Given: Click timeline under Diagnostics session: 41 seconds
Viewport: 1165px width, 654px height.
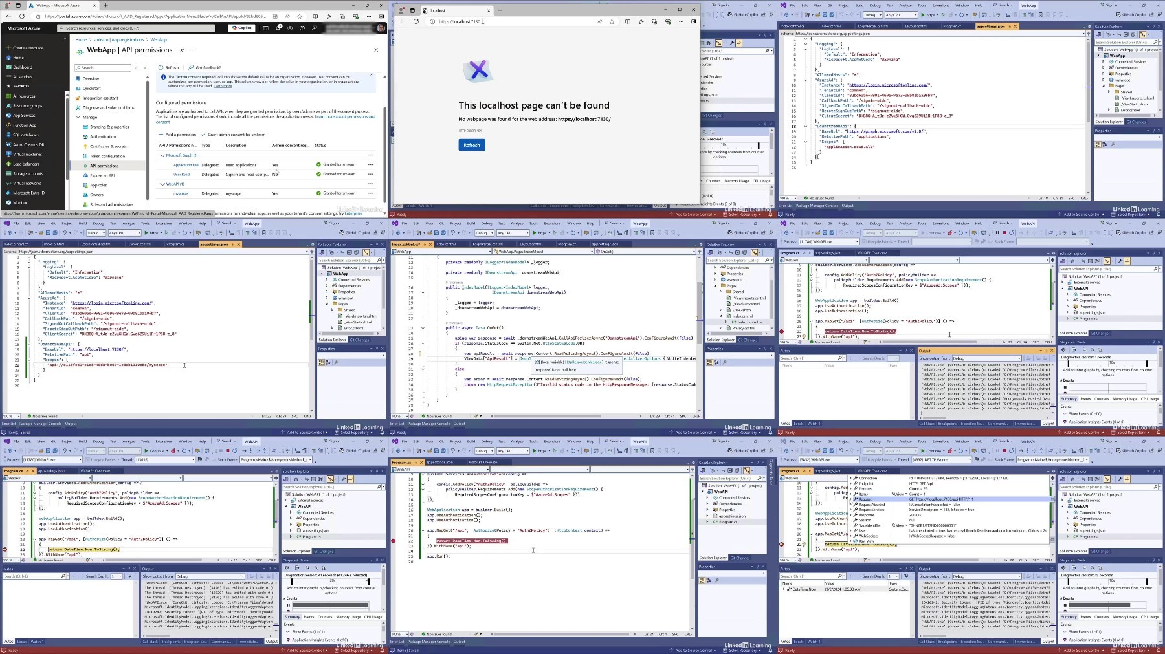Looking at the screenshot, I should click(331, 582).
